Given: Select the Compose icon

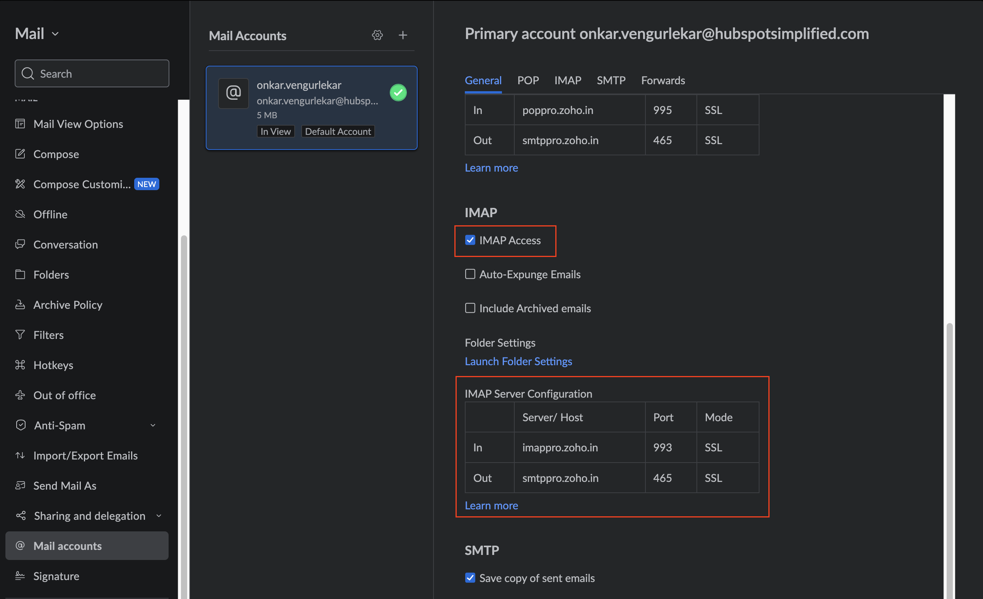Looking at the screenshot, I should 20,153.
